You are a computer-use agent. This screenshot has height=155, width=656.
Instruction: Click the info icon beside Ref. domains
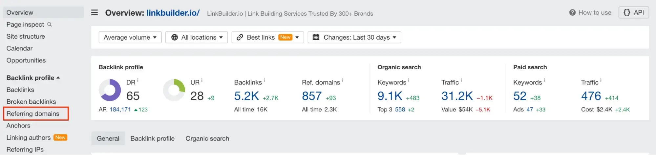343,80
